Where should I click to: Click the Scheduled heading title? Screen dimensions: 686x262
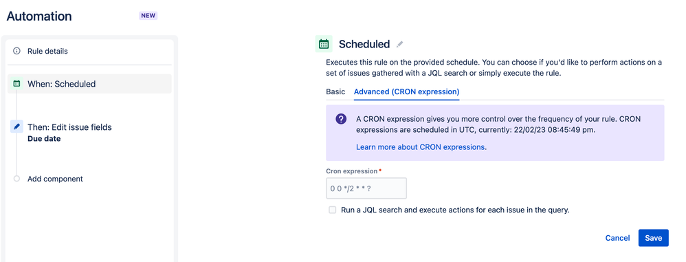[x=364, y=44]
